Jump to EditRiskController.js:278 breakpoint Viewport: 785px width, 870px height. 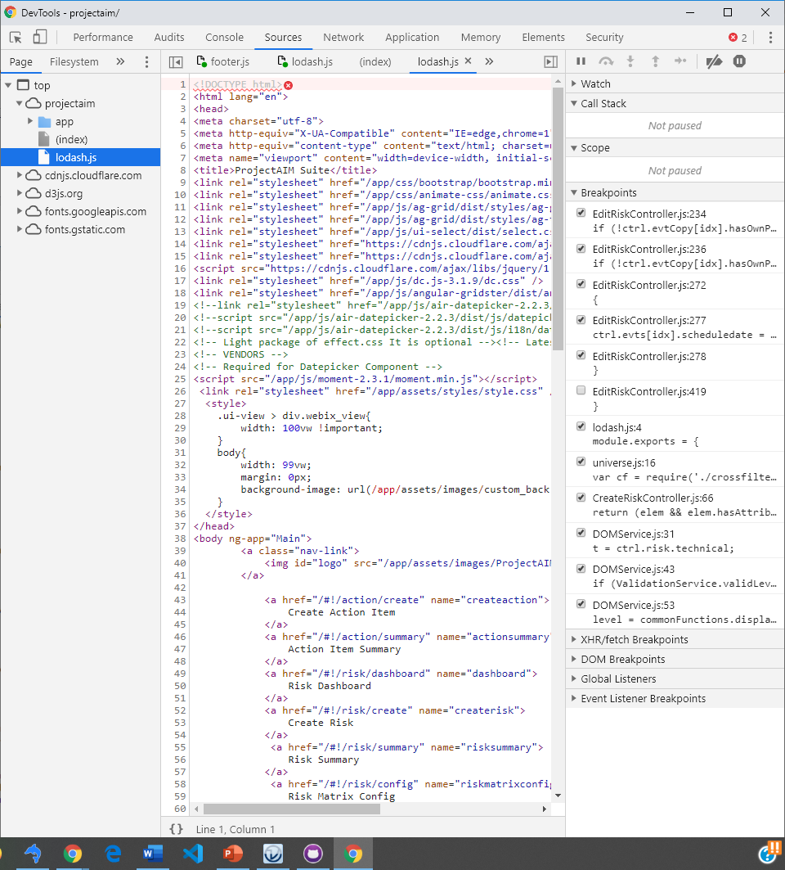coord(649,356)
